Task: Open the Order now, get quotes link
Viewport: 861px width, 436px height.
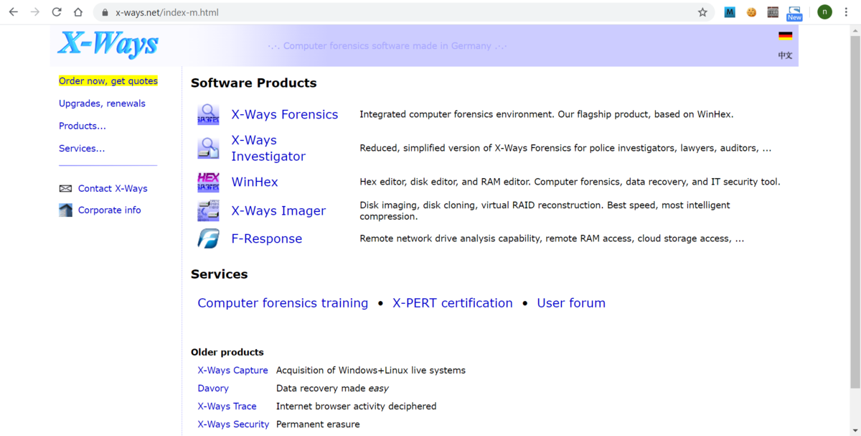Action: click(108, 81)
